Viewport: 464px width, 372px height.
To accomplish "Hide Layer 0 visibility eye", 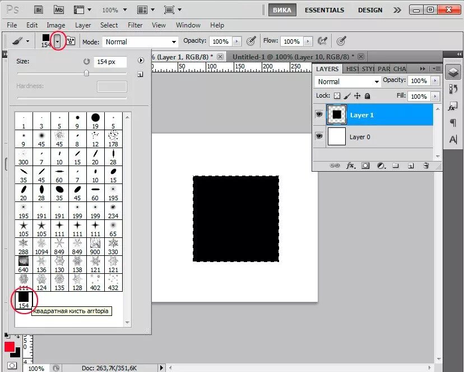I will pyautogui.click(x=319, y=136).
